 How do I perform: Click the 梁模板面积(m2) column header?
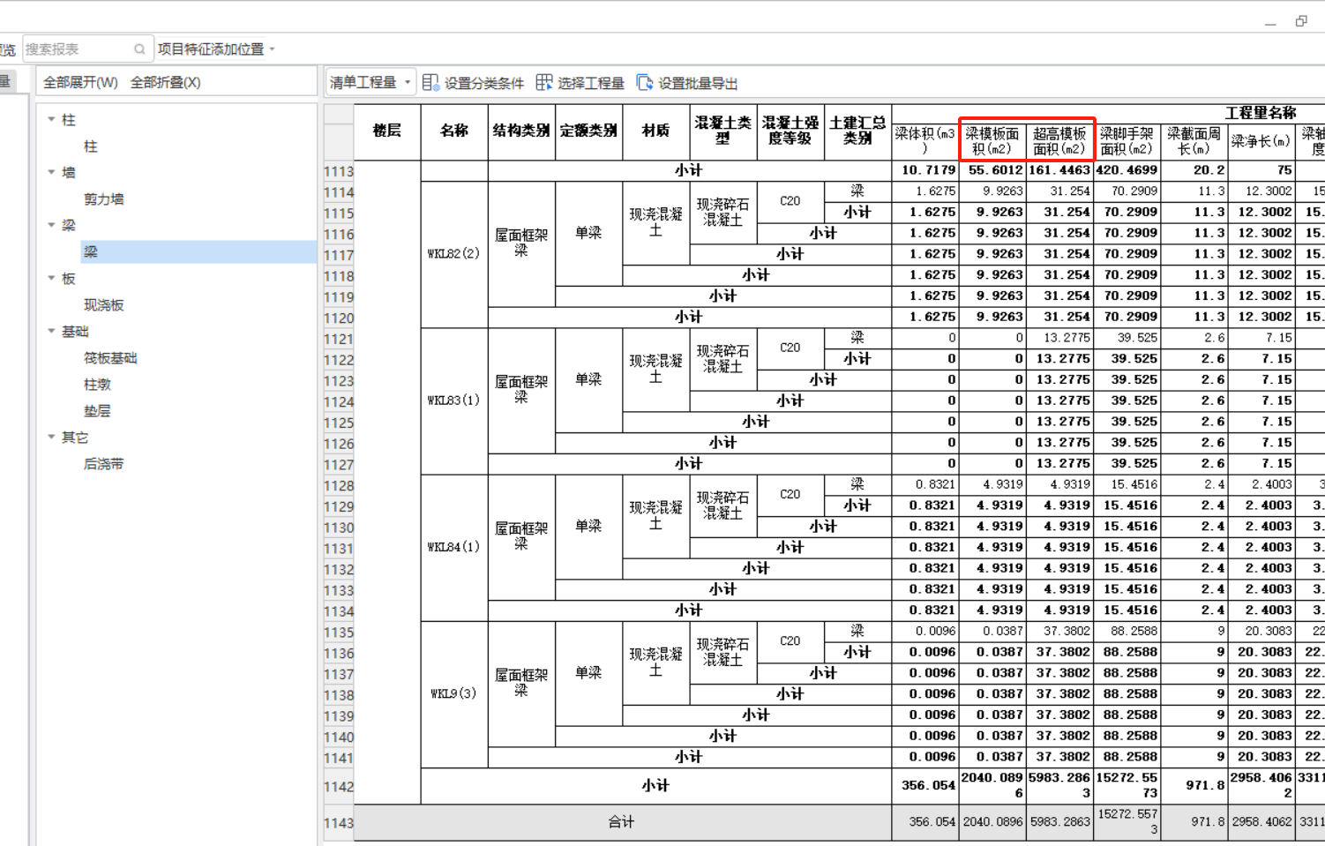(x=992, y=141)
